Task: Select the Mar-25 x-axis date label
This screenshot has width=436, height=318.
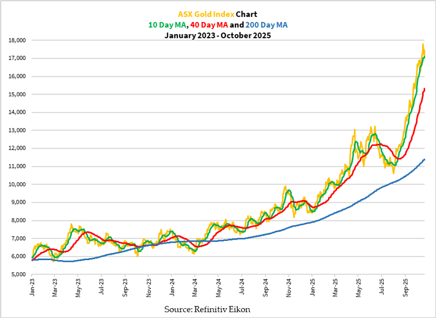Action: [x=335, y=288]
